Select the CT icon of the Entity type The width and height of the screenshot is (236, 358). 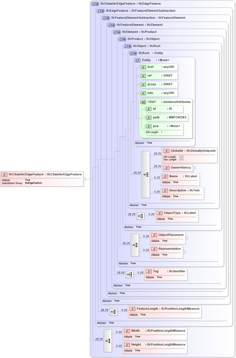pos(138,60)
